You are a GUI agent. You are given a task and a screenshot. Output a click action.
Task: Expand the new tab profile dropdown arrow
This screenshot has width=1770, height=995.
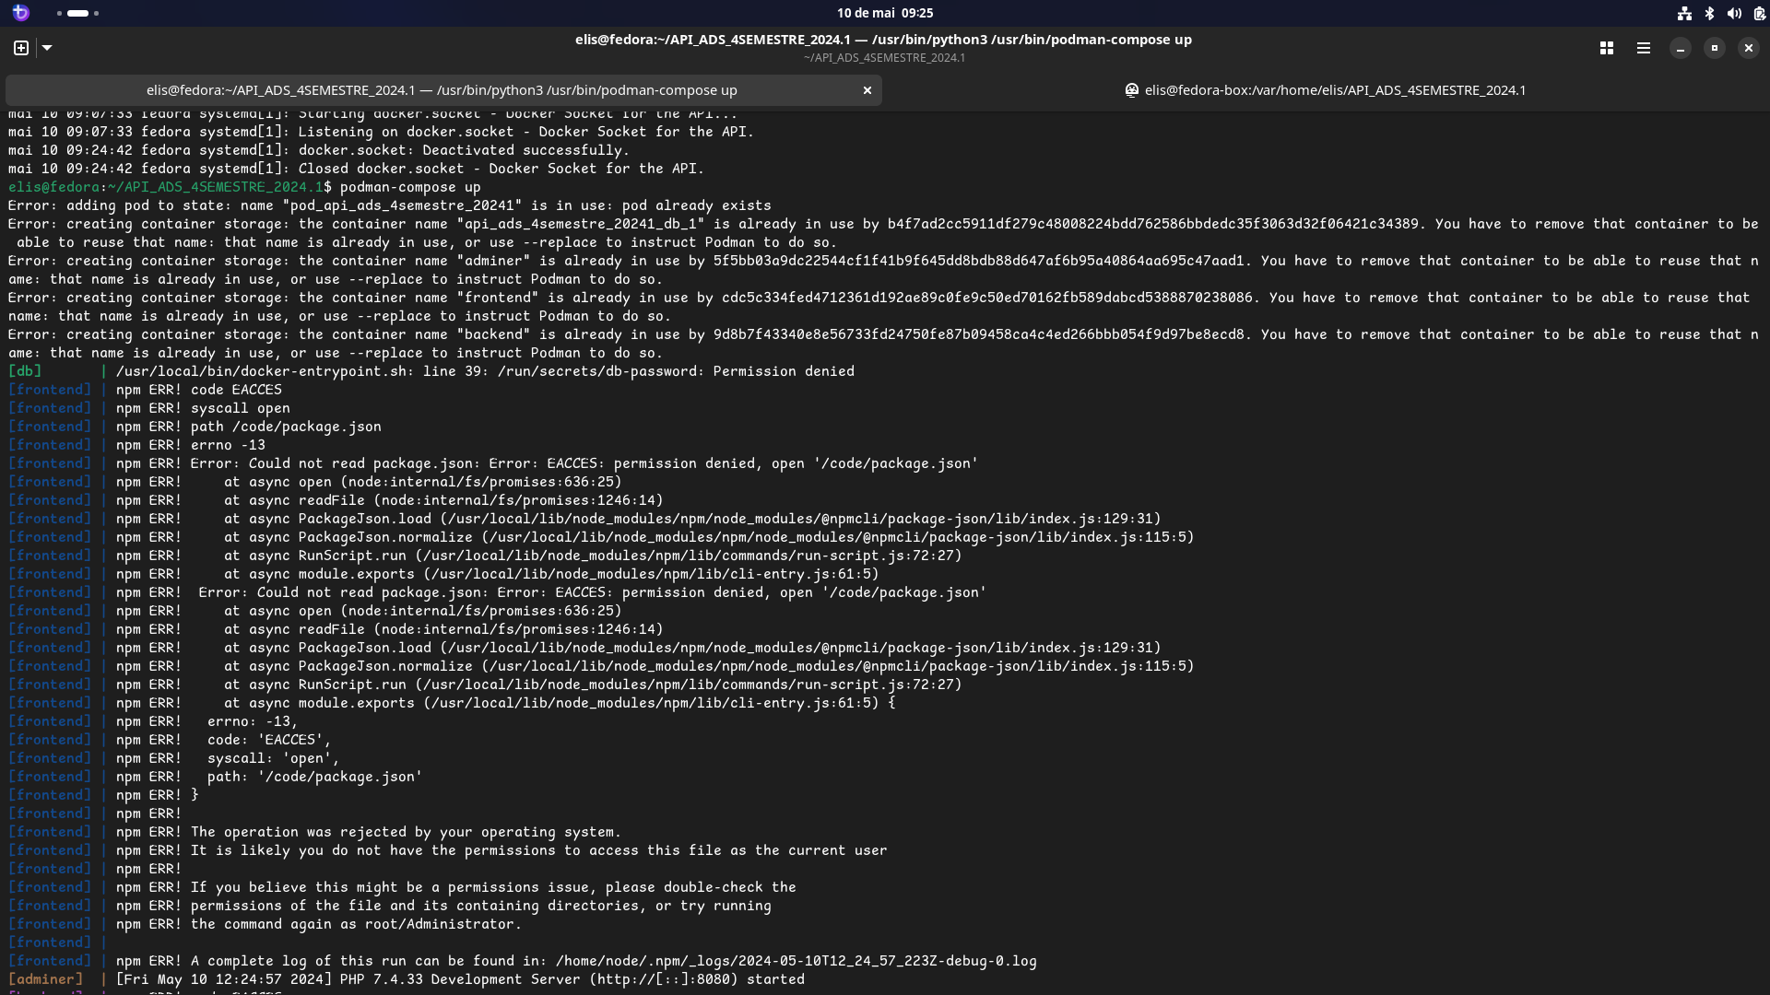tap(47, 48)
